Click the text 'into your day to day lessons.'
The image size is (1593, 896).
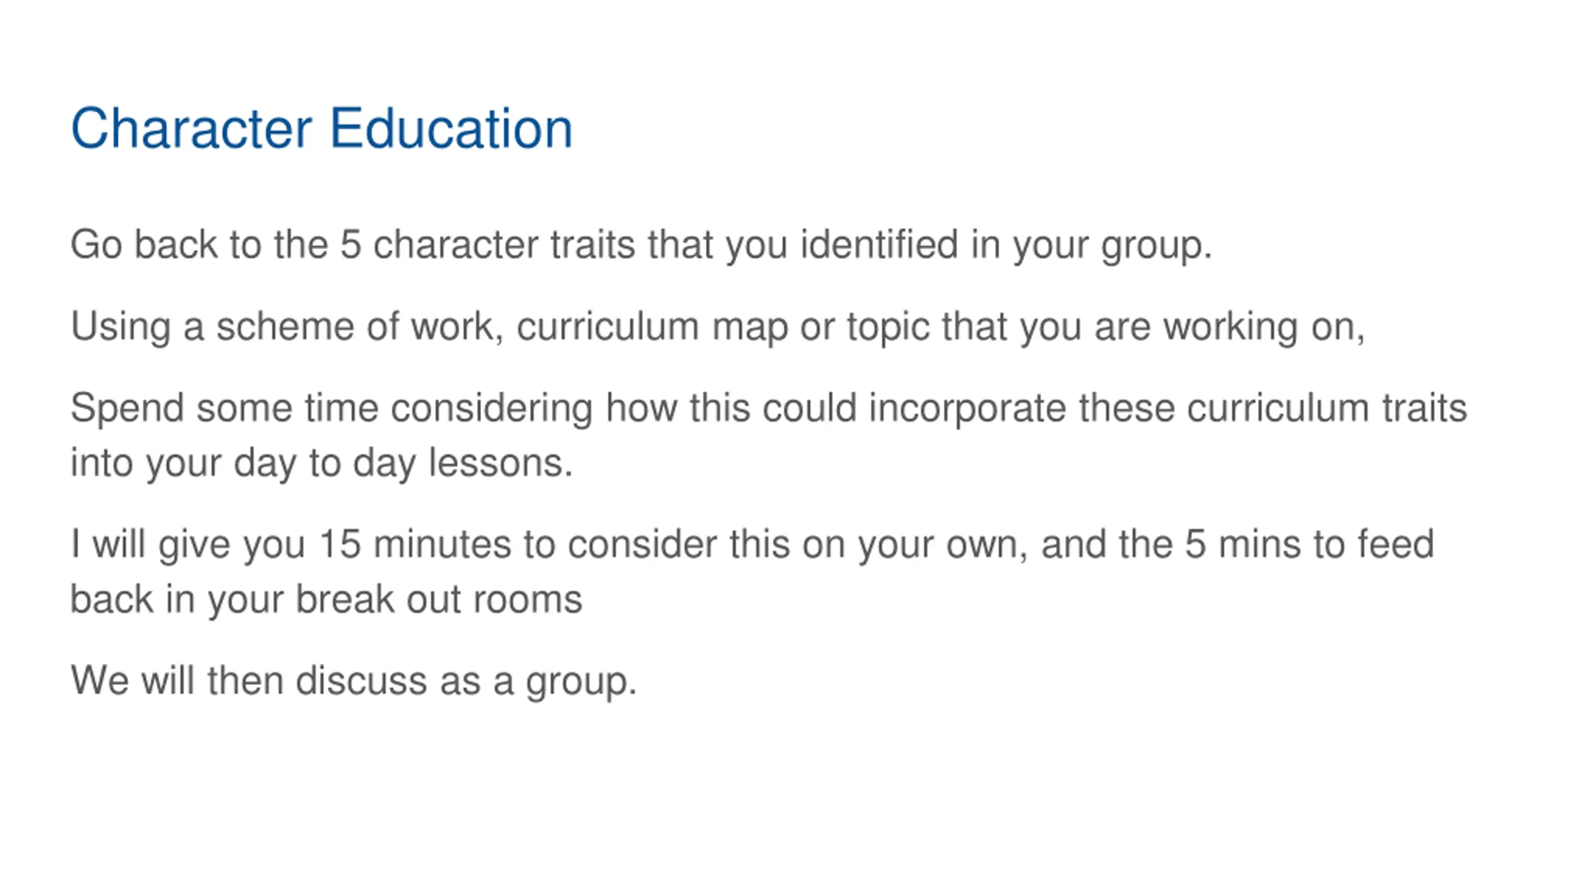tap(322, 464)
